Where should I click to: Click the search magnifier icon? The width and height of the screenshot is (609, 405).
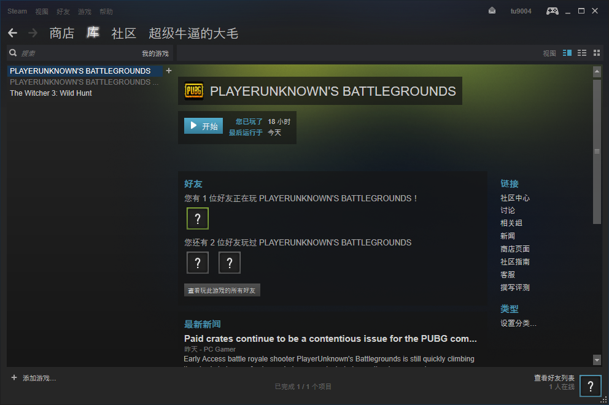point(13,53)
